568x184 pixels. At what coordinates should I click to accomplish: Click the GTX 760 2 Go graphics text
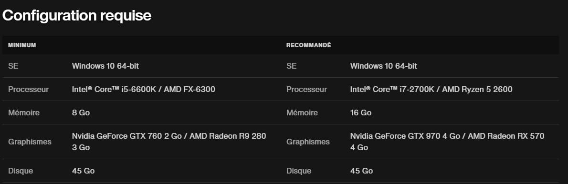tap(169, 142)
